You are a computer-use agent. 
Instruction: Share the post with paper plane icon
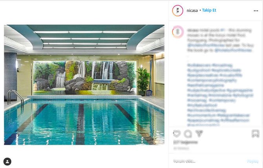click(x=199, y=133)
